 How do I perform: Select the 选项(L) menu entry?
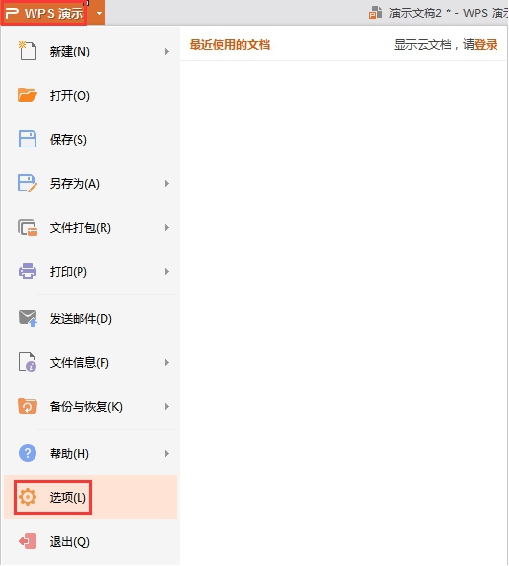tap(90, 497)
